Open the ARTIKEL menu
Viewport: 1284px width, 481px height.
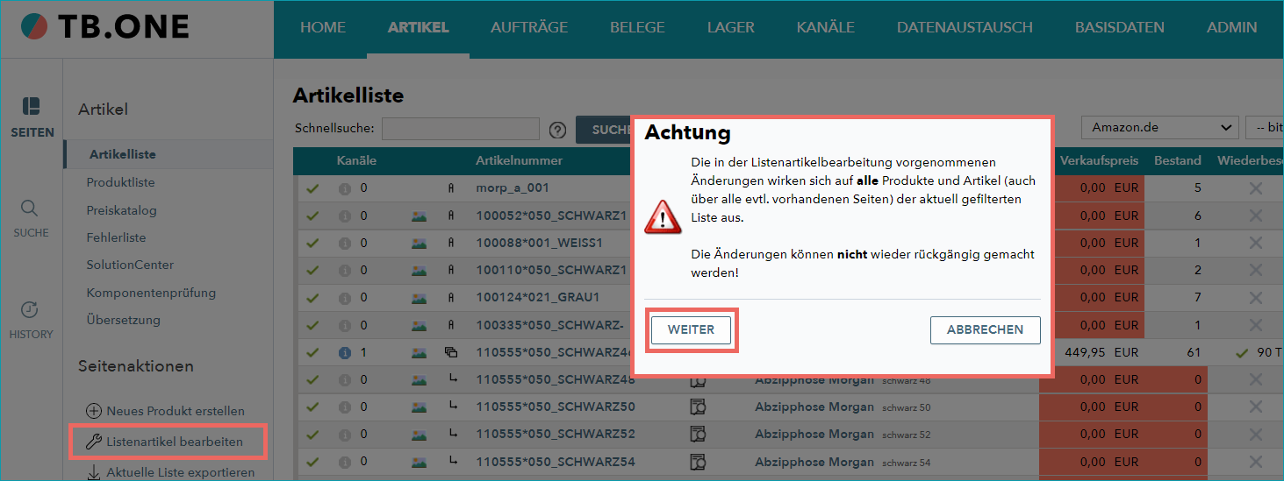pyautogui.click(x=418, y=27)
